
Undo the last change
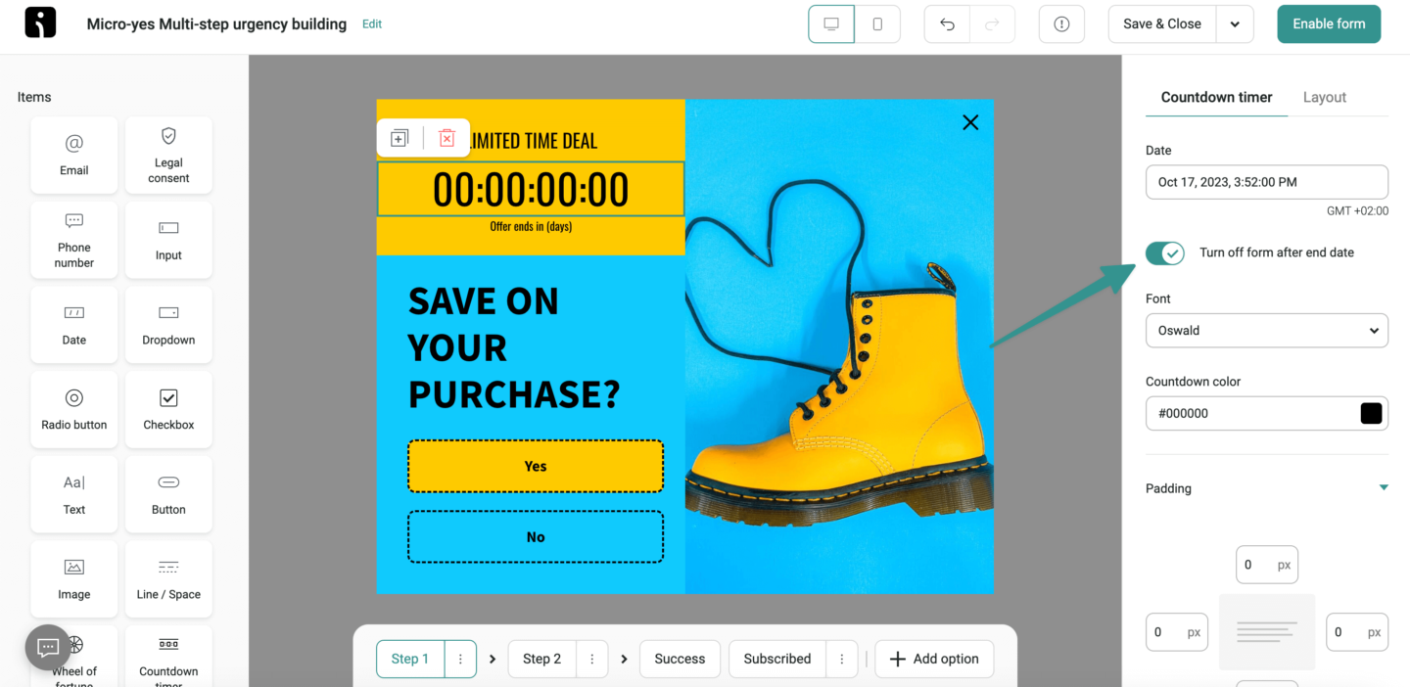tap(947, 24)
